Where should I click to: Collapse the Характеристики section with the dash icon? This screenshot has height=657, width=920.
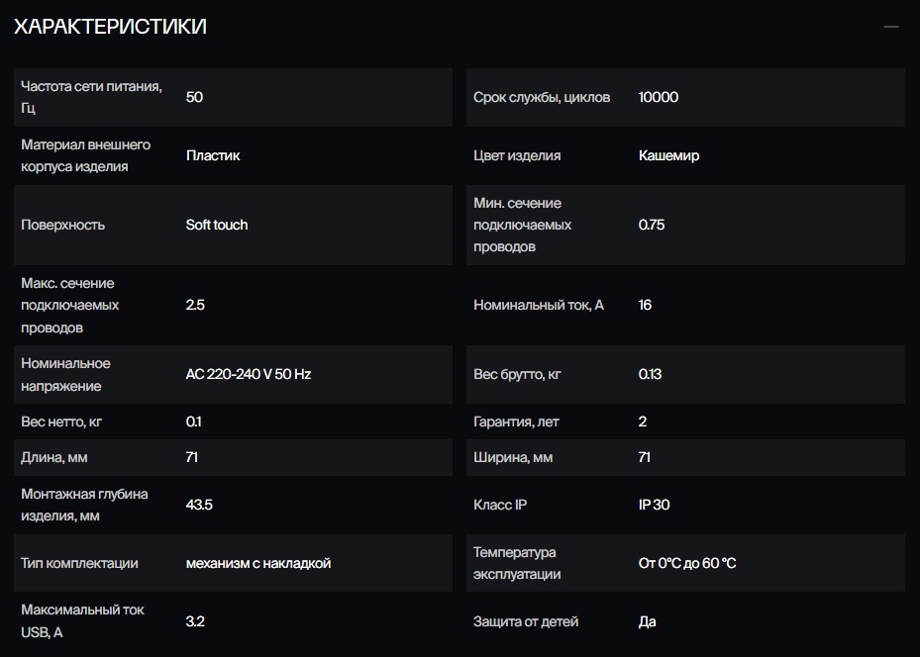tap(890, 27)
